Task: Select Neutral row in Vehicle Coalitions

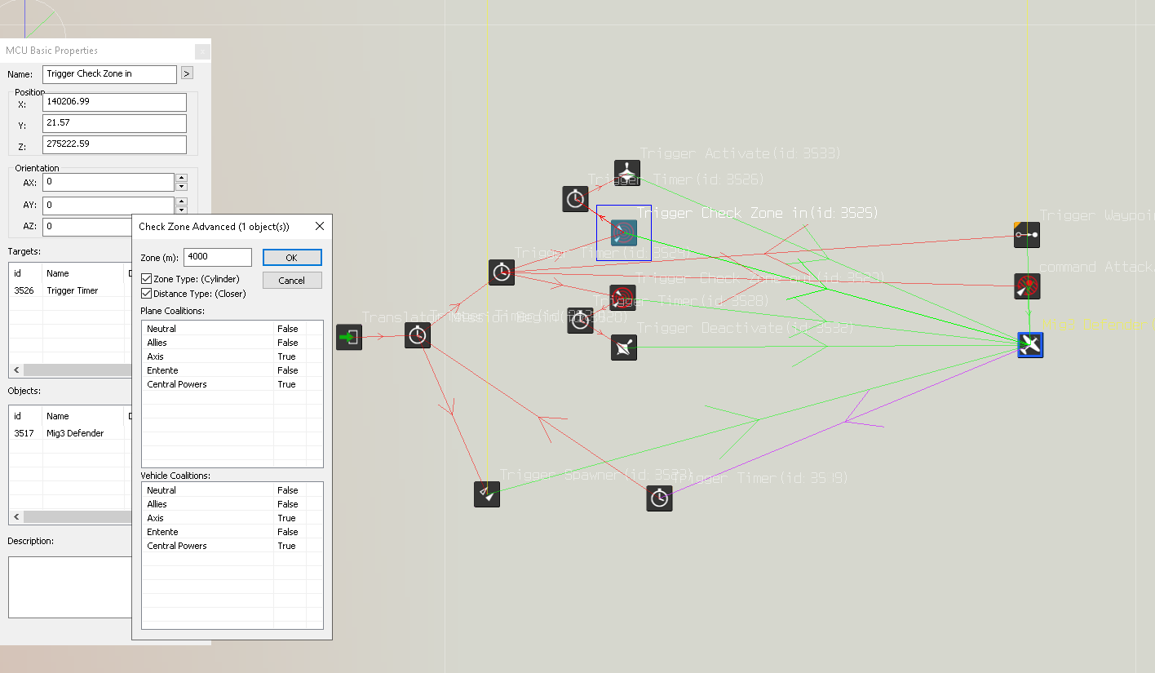Action: pos(232,490)
